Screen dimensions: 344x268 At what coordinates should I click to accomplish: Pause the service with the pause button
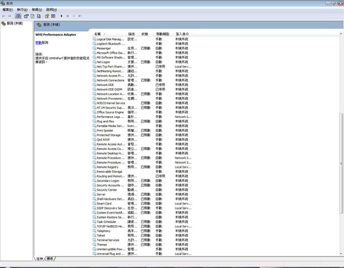(74, 16)
